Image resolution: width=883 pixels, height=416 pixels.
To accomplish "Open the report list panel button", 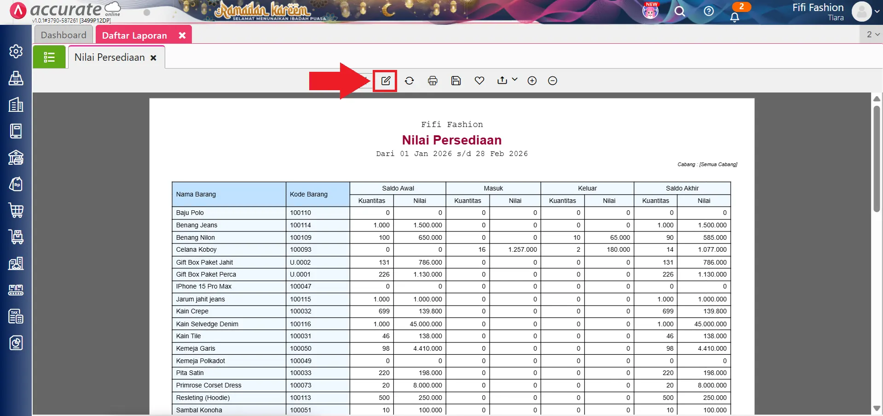I will [49, 57].
